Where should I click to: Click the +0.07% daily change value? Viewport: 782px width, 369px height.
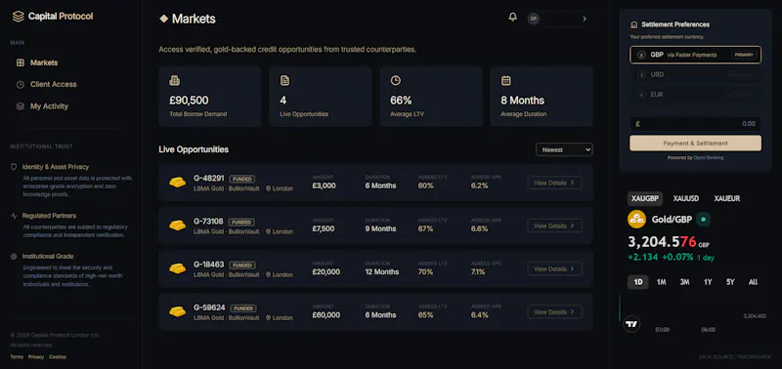[x=677, y=258]
